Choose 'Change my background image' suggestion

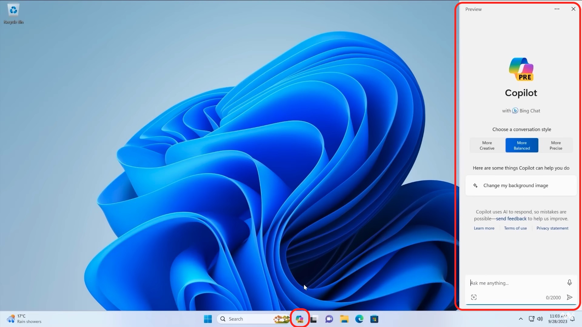[x=521, y=185]
